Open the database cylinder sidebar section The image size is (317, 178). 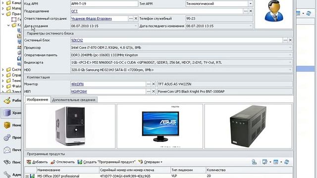click(x=11, y=113)
